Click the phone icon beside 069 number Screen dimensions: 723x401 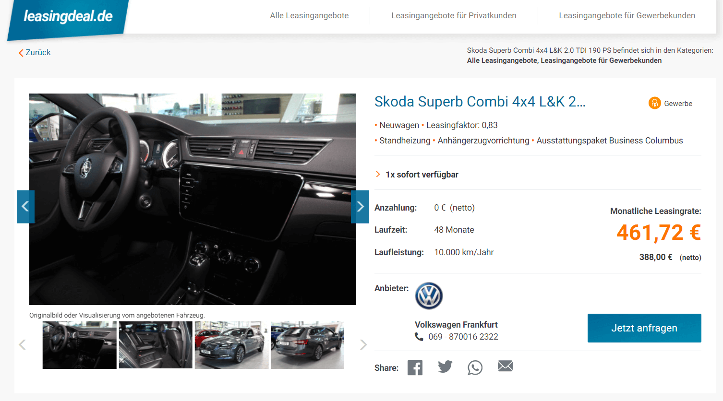coord(419,337)
